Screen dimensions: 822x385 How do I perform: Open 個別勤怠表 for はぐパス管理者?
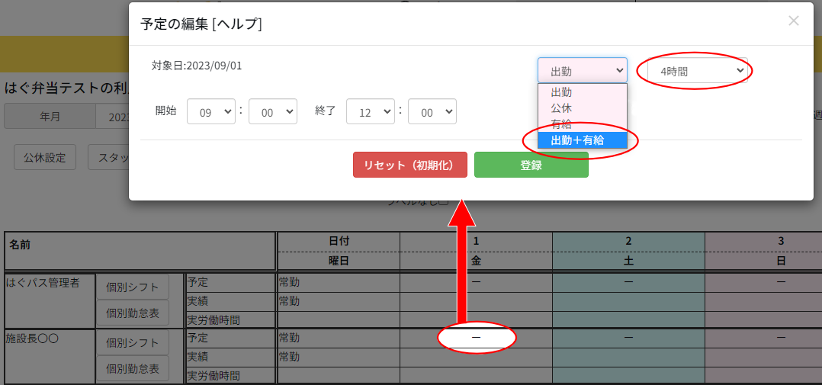tap(133, 313)
